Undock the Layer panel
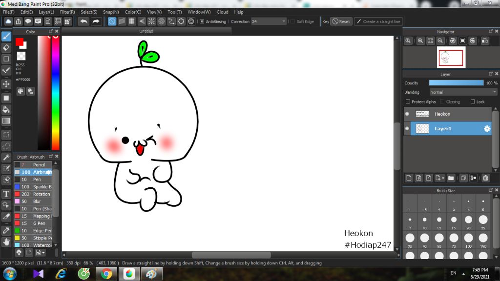Image resolution: width=500 pixels, height=281 pixels. [490, 74]
